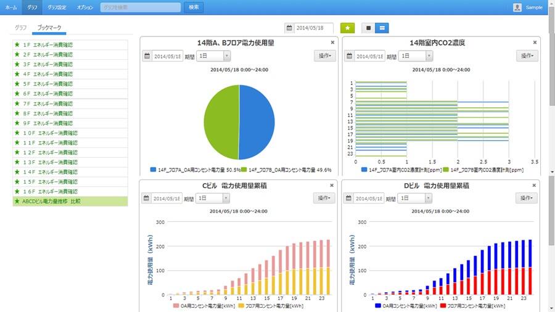The image size is (555, 312).
Task: Open calendar icon in Dビル 電力使用量累積 panel
Action: pyautogui.click(x=348, y=198)
